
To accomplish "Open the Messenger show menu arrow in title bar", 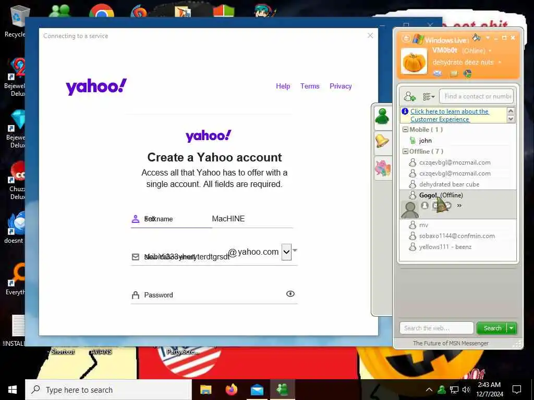I will coord(488,37).
